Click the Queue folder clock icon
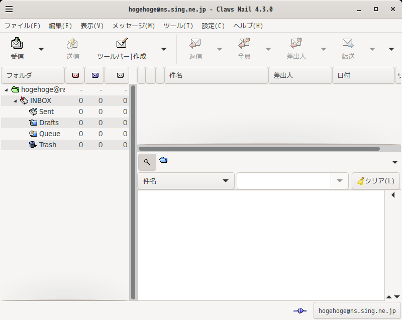 [x=33, y=134]
